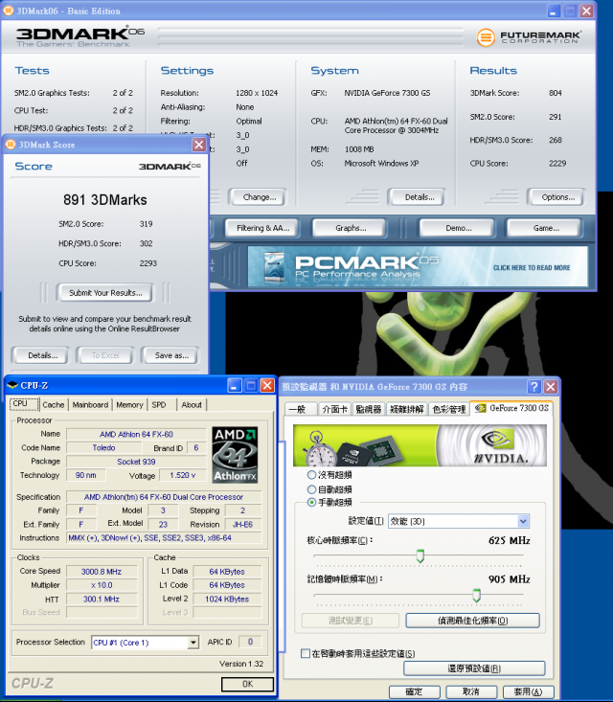
Task: Minimize the 3DMark06 main window
Action: 554,11
